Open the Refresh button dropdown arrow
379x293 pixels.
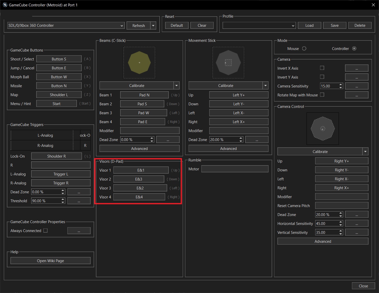click(153, 26)
